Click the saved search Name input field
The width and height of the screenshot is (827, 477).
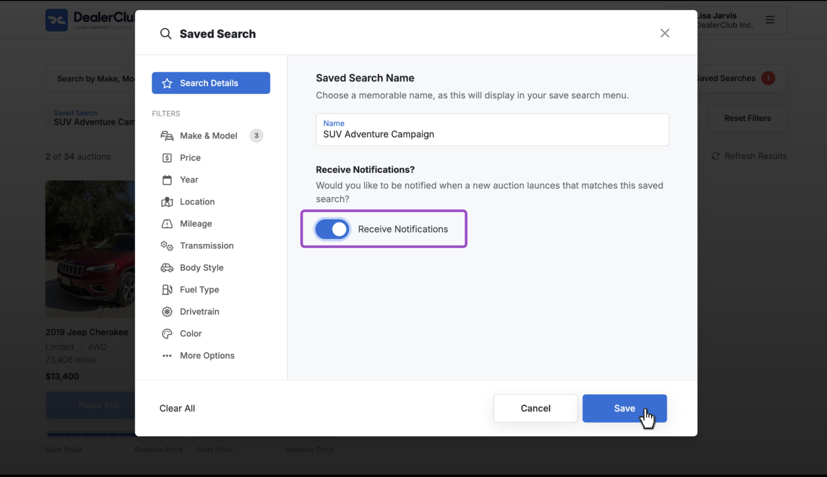coord(492,130)
